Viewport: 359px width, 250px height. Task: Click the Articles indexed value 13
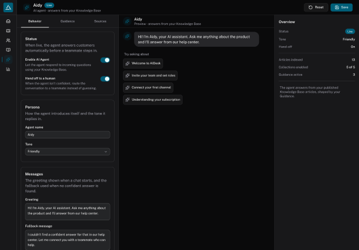[354, 60]
